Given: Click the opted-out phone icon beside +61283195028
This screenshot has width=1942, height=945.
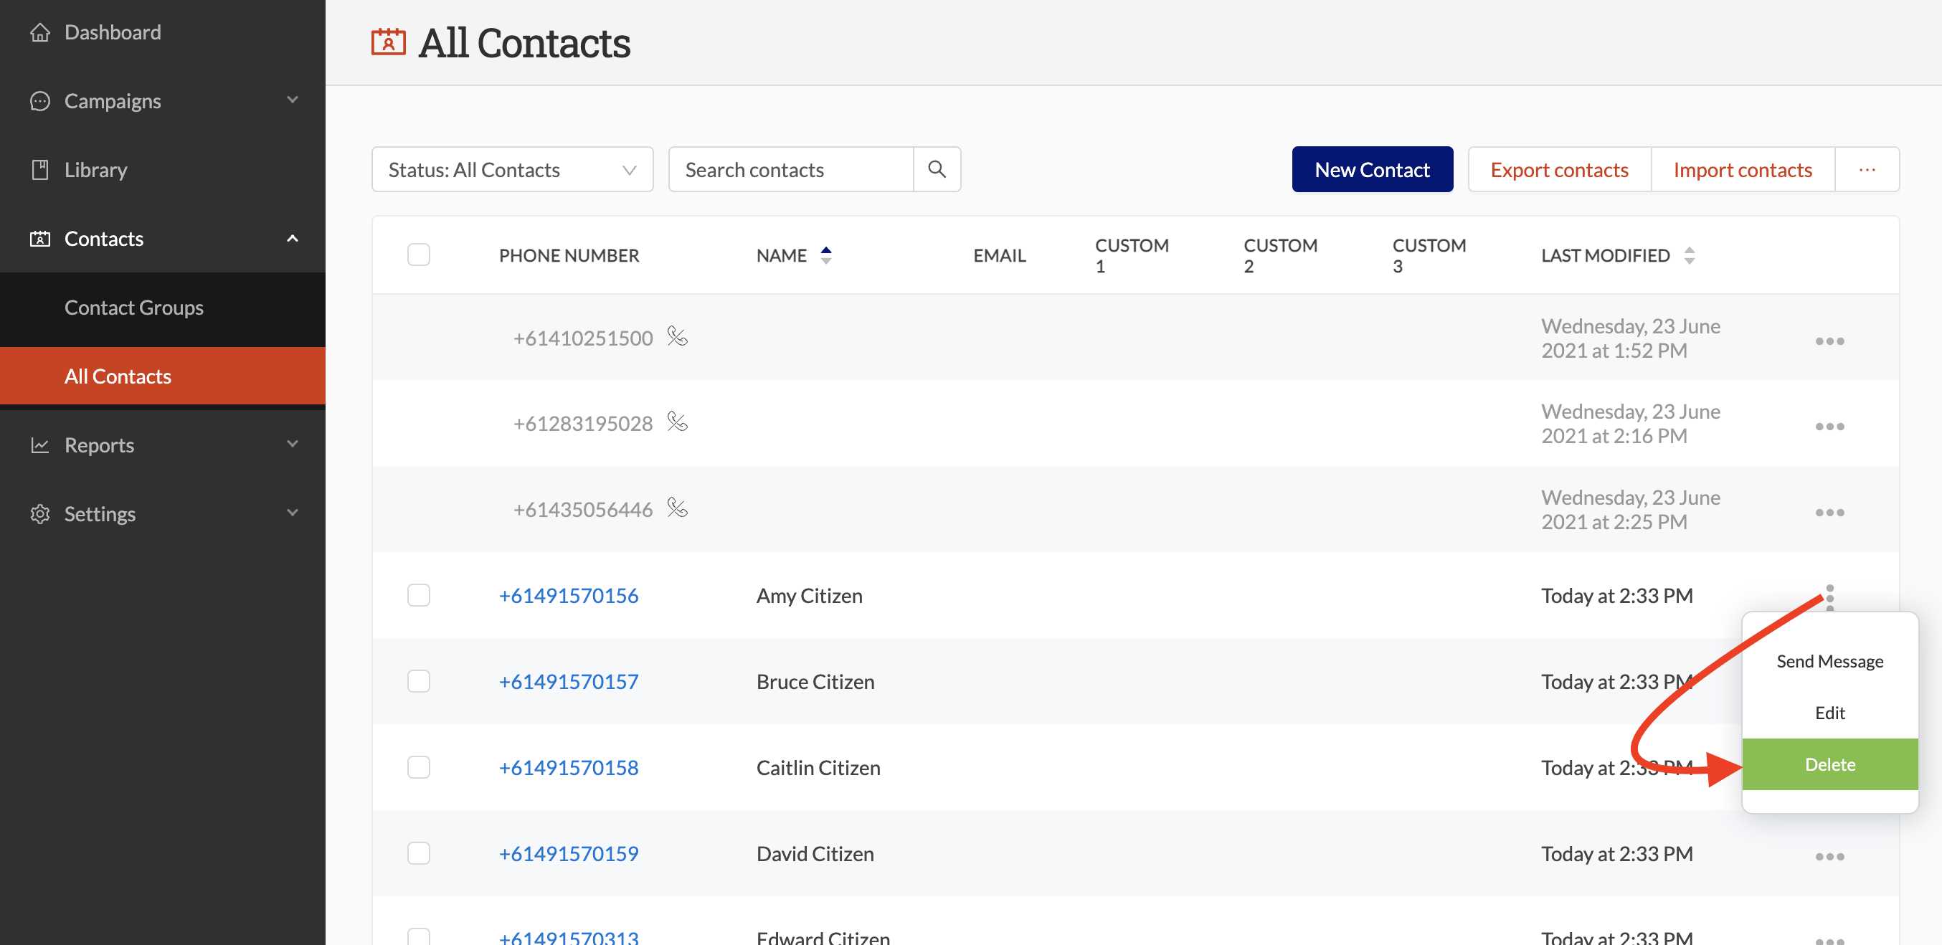Looking at the screenshot, I should click(x=677, y=422).
